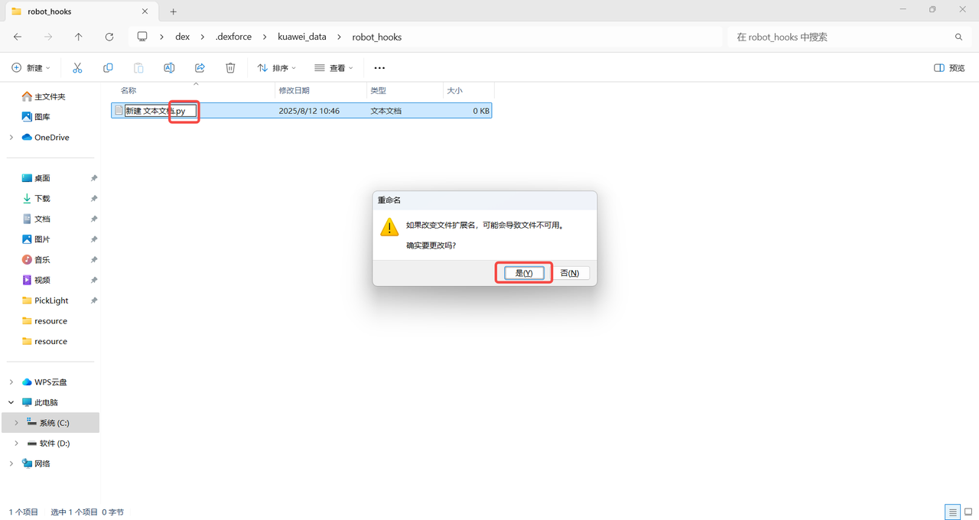Click the robot_hooks search box

[x=841, y=37]
